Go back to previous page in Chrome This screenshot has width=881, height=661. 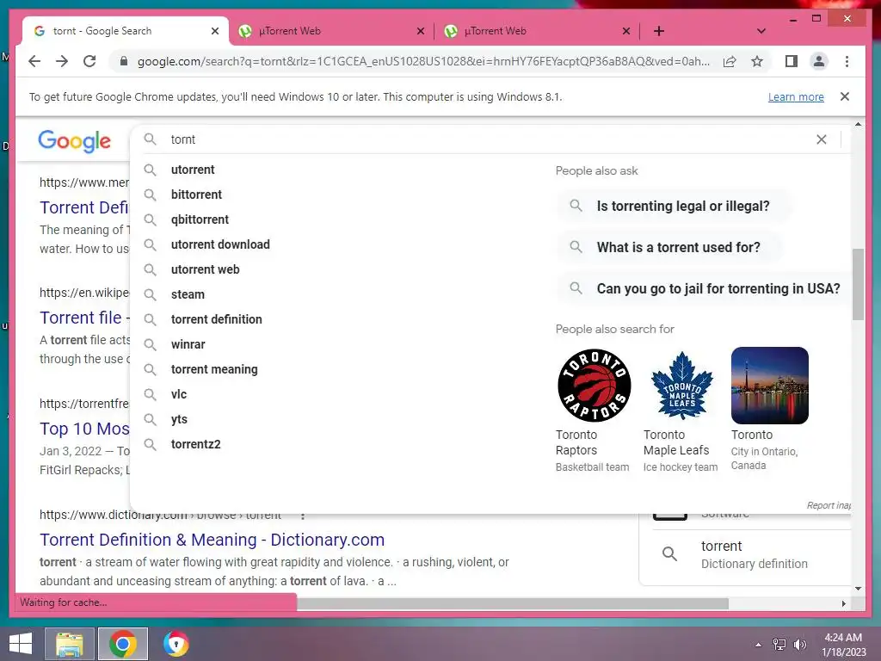pos(34,61)
